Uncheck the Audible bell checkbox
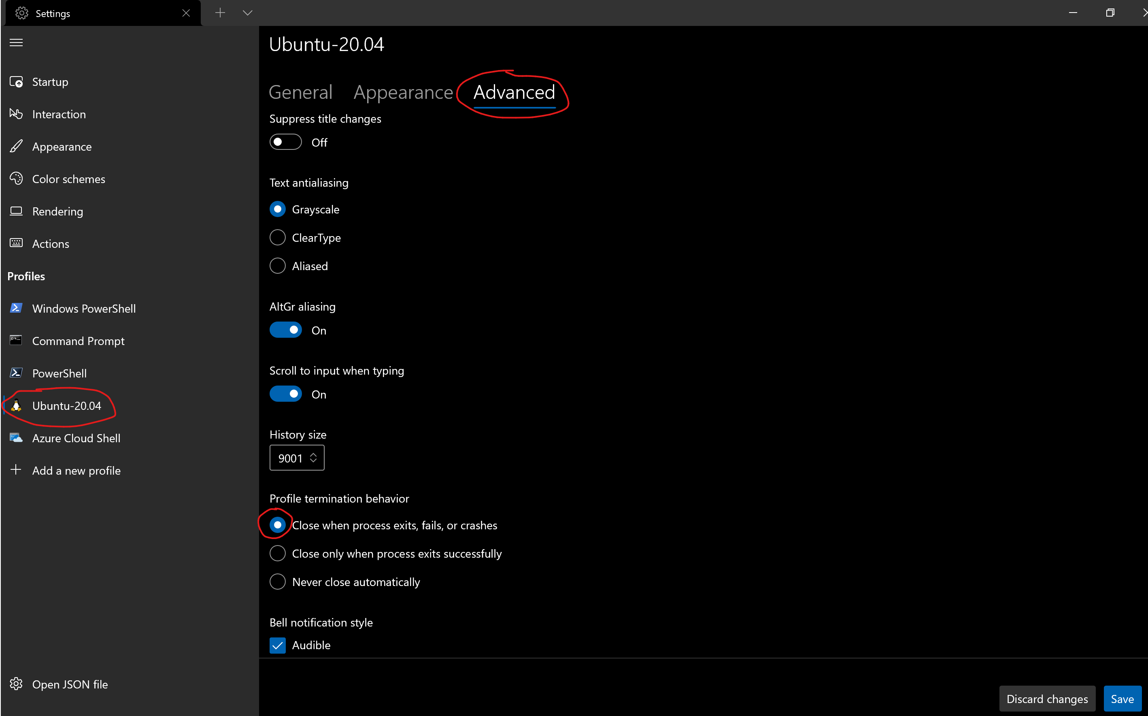The width and height of the screenshot is (1148, 716). (277, 646)
